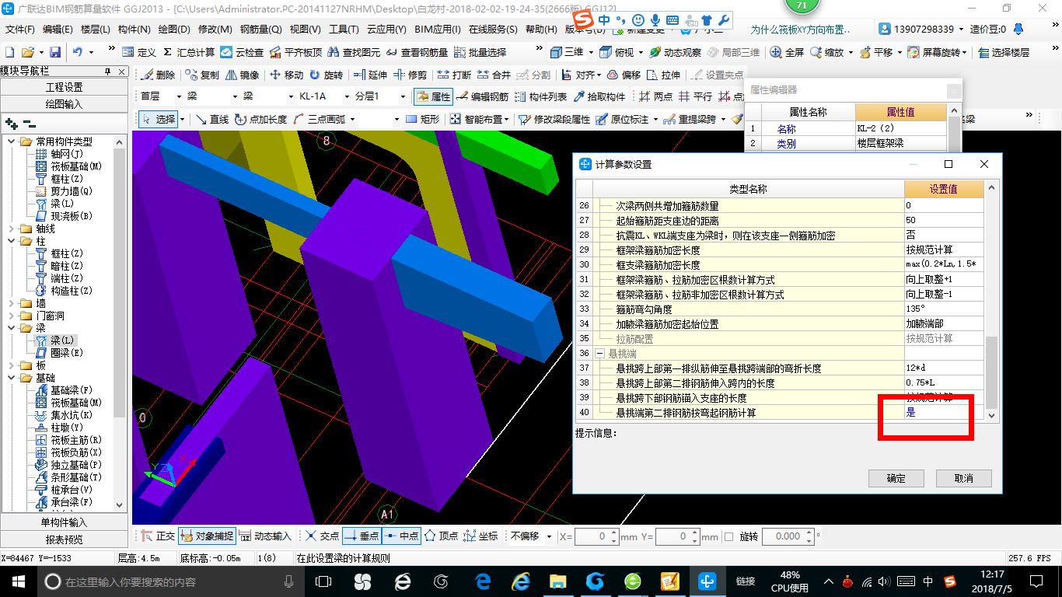Collapse the 悬挑端 section in the parameter table
The height and width of the screenshot is (597, 1062).
600,353
